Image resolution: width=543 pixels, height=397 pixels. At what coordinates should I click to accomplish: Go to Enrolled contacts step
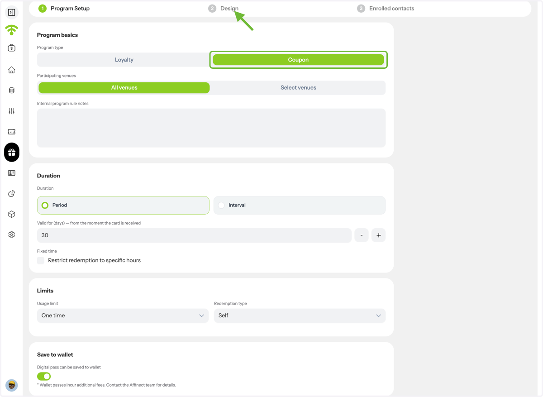click(x=386, y=9)
